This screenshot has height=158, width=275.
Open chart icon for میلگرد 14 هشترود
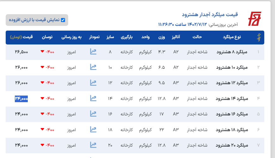(x=93, y=98)
